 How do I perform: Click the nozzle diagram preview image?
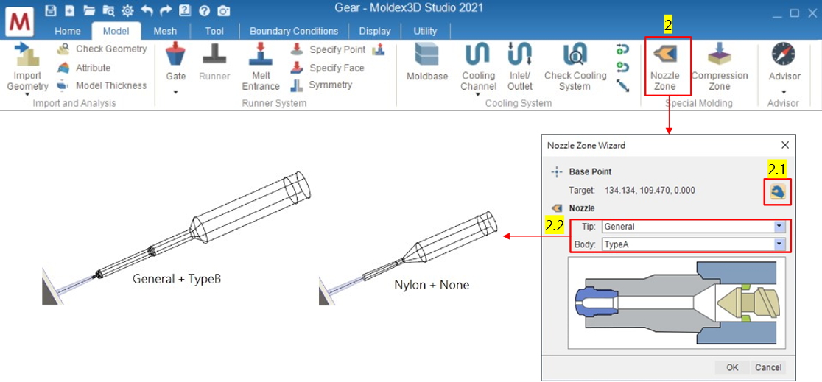(x=677, y=303)
